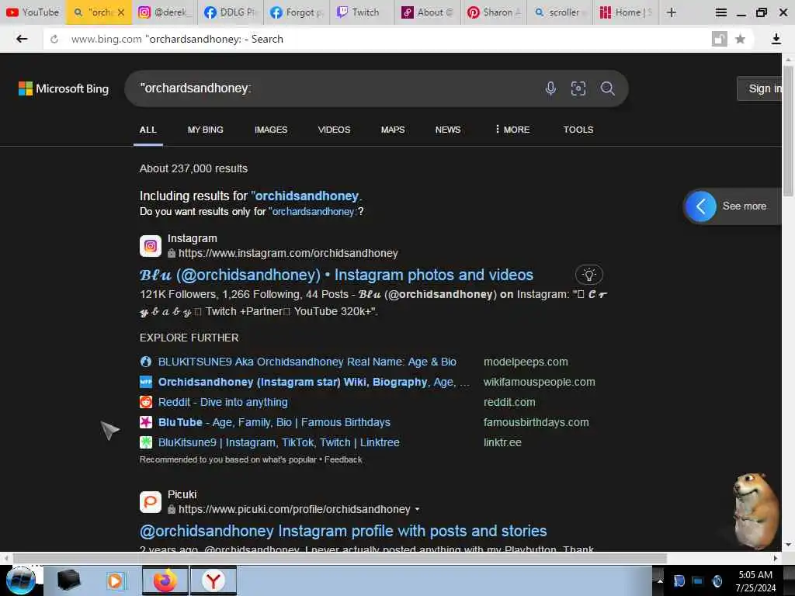Open Picuki orchidsandhoney profile result link
The image size is (795, 596).
(342, 531)
